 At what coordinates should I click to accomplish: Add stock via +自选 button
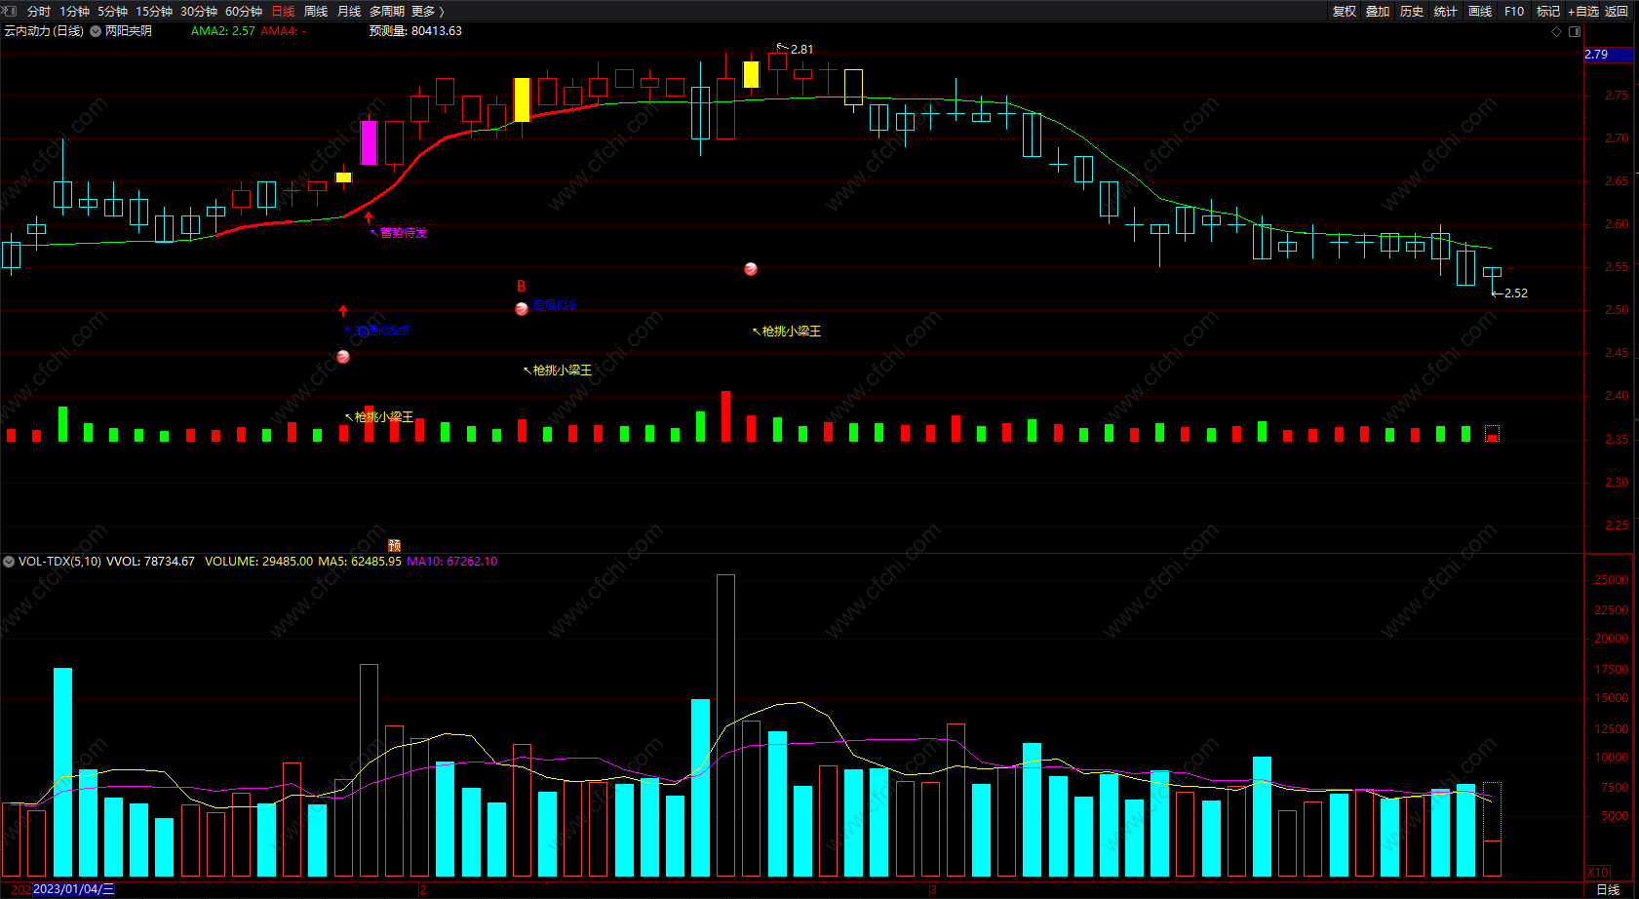click(x=1583, y=11)
